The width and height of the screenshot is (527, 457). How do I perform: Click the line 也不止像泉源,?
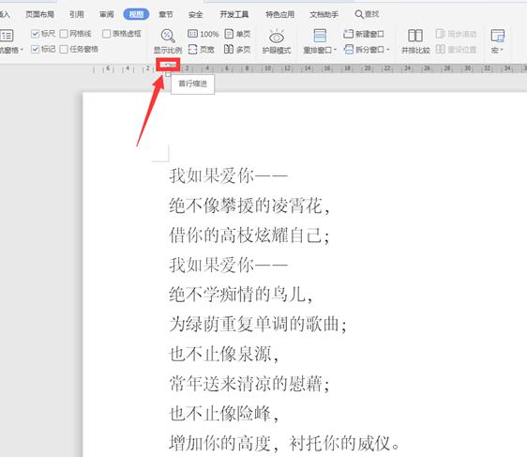[x=224, y=354]
